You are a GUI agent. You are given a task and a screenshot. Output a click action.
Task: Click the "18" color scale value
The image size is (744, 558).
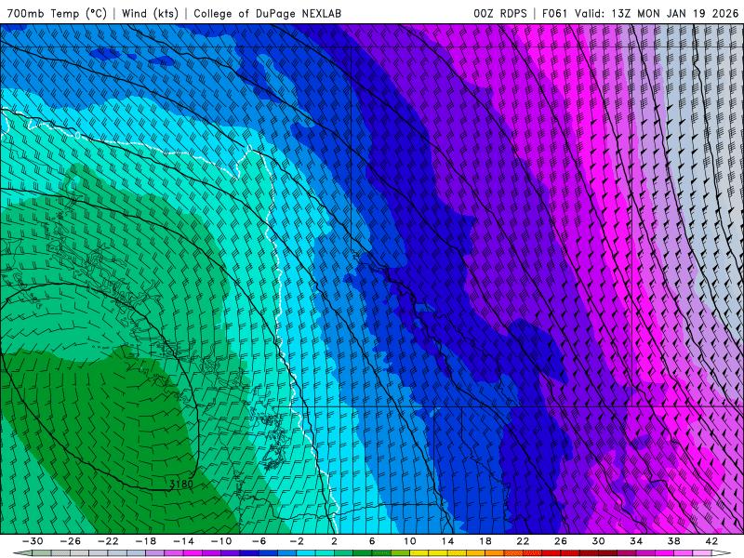tap(485, 541)
